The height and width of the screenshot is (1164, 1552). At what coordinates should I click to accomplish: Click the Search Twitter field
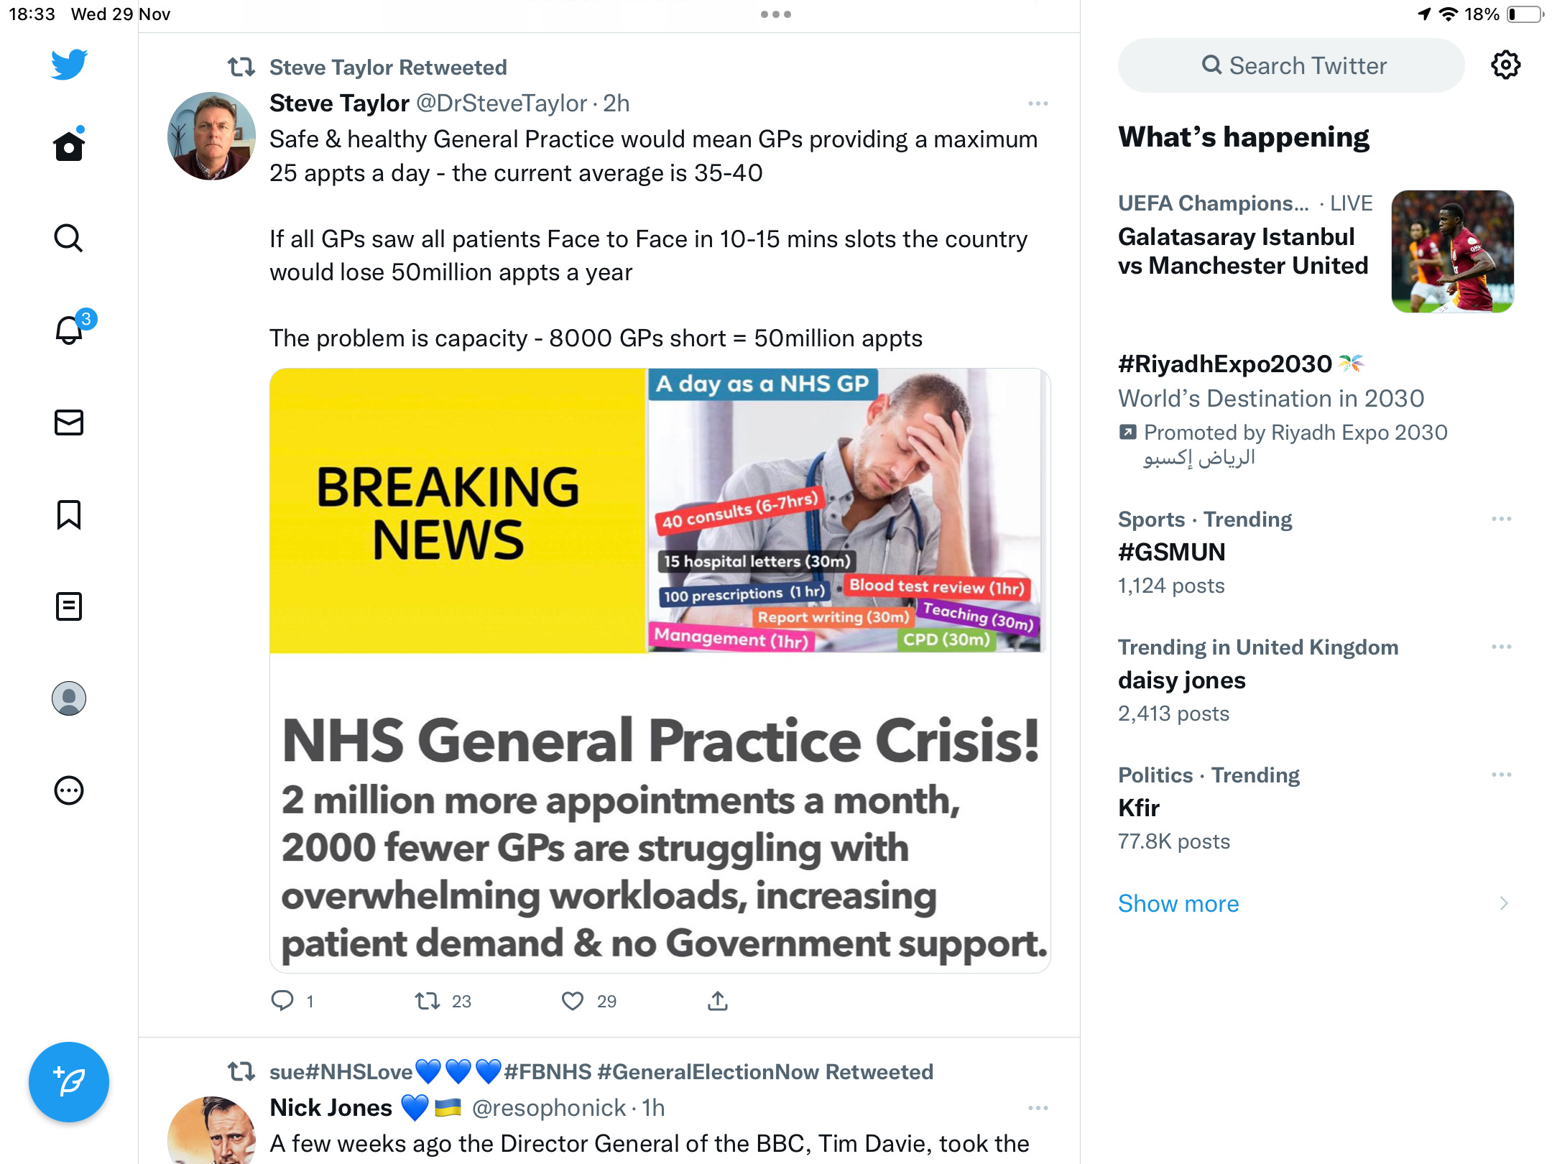pos(1291,65)
